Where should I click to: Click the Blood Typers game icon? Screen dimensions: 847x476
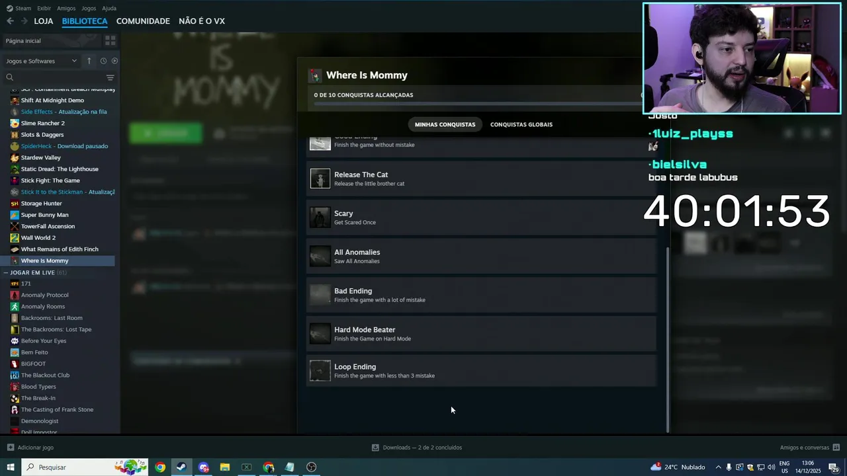coord(15,387)
